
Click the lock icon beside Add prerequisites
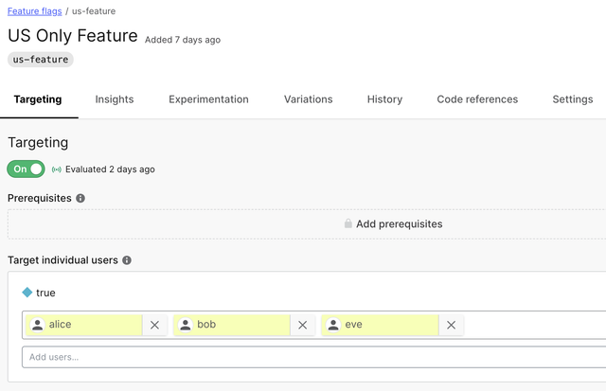coord(348,224)
